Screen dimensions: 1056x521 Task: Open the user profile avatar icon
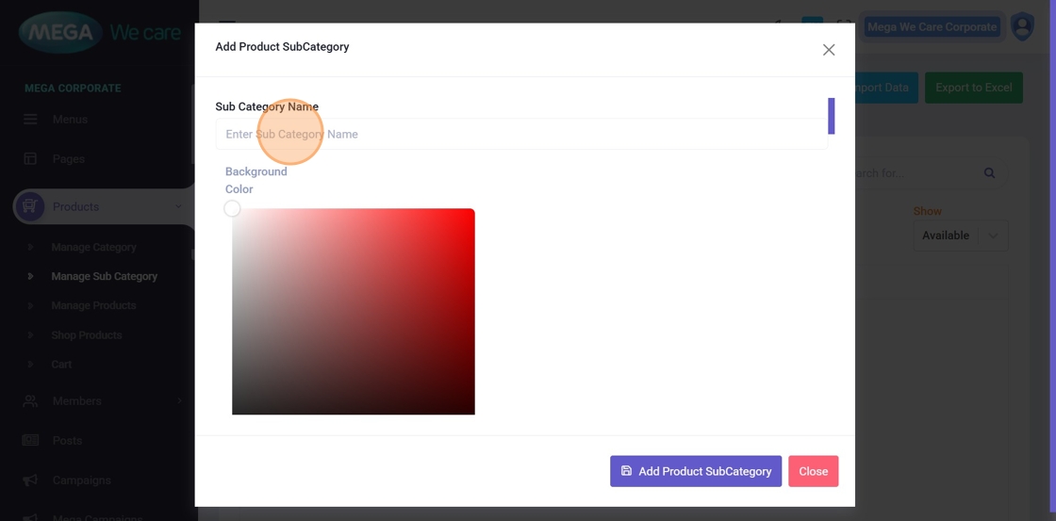[1022, 27]
